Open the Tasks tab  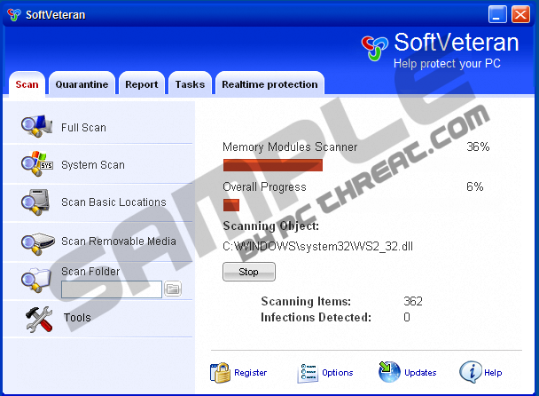190,84
